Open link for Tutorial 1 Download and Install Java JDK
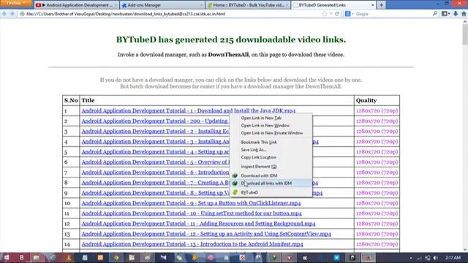Screen dimensions: 468x263 pos(189,110)
